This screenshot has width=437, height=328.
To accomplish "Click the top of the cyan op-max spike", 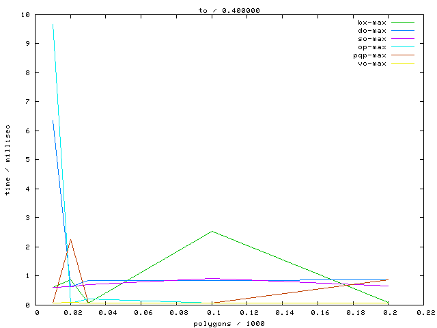I will [x=53, y=24].
